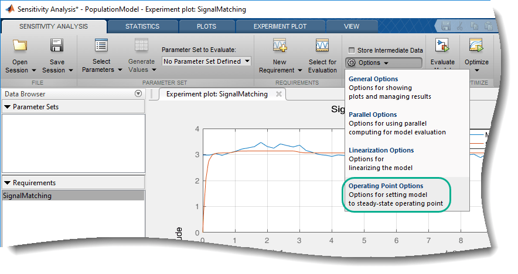
Task: Click the Open Session folder icon
Action: coord(20,46)
